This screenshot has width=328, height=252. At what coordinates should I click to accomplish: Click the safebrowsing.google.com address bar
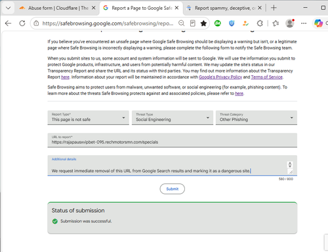(108, 24)
